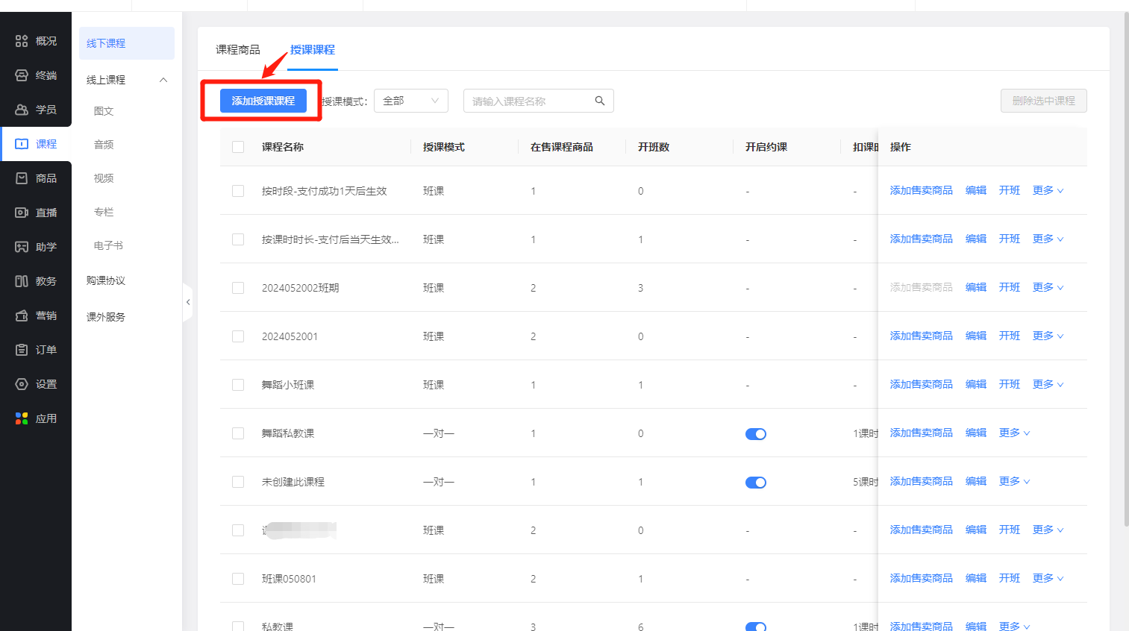Collapse the secondary menu with the side arrow handle
Screen dimensions: 1129x631
coord(188,302)
